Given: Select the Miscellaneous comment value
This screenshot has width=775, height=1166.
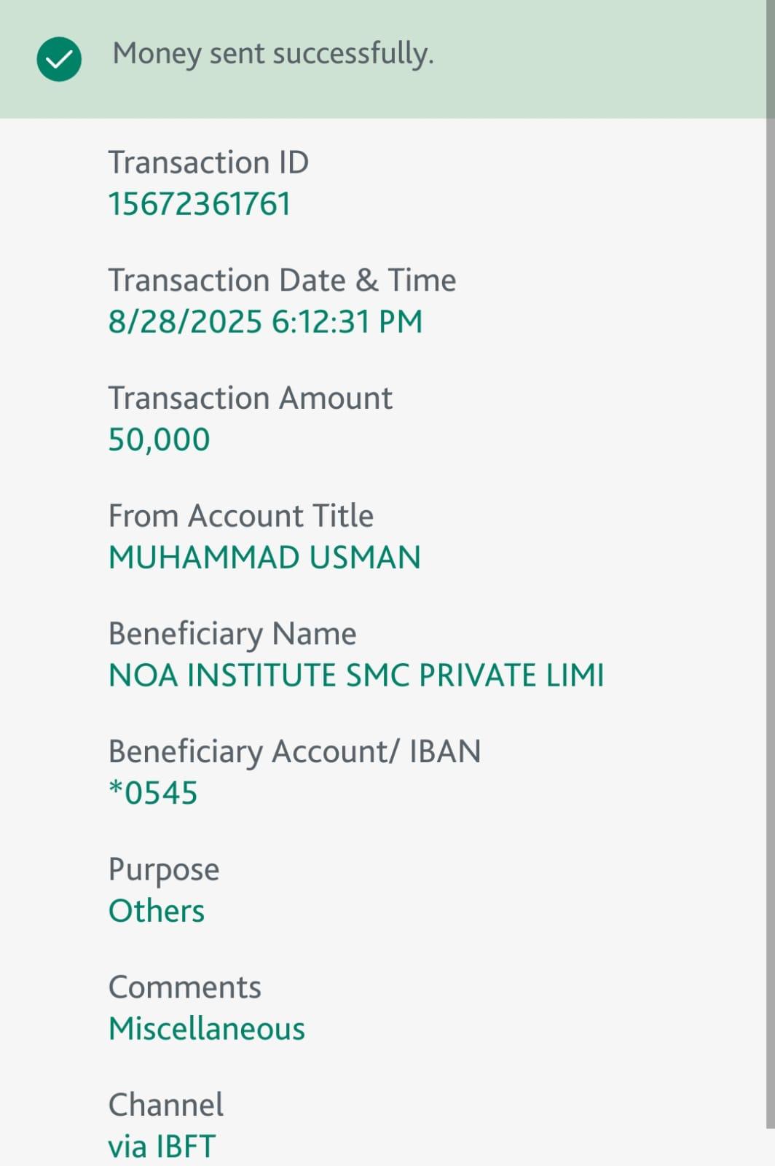Looking at the screenshot, I should (x=207, y=1029).
